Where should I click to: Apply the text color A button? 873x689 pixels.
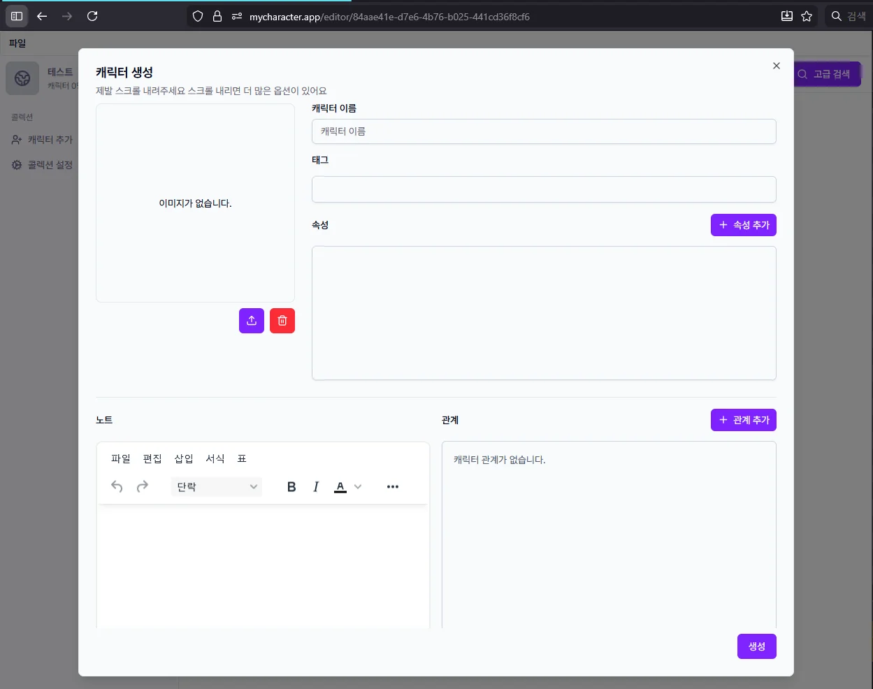(x=340, y=487)
